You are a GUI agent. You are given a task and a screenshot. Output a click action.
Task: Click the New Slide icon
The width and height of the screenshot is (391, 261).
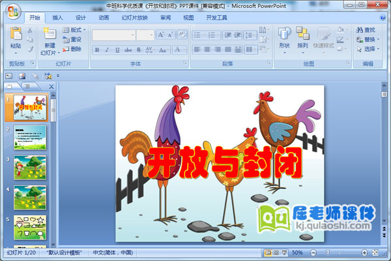click(50, 33)
